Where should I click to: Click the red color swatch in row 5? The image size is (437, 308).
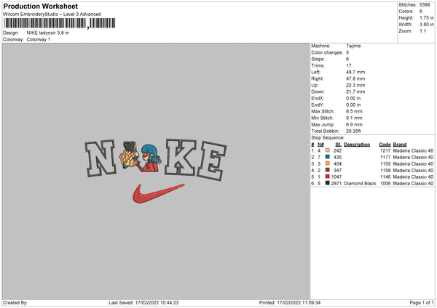328,177
